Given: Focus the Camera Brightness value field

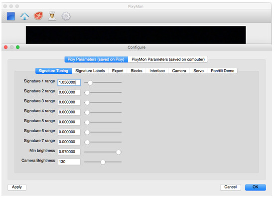Looking at the screenshot, I should pos(69,162).
